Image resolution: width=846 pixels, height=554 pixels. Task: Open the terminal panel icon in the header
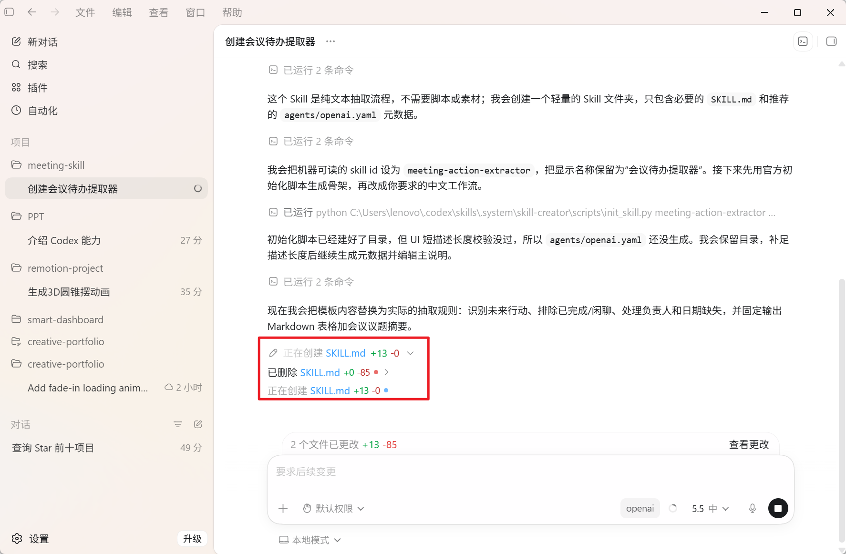803,41
